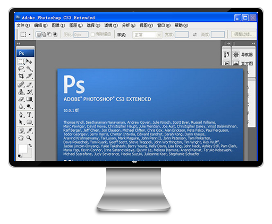Select the Rectangular Marquee tool in toolbox

[x=21, y=62]
